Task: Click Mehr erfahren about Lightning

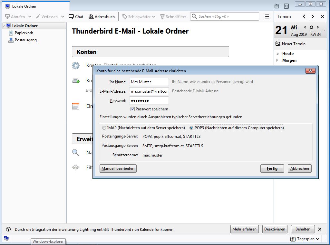Action: 244,229
